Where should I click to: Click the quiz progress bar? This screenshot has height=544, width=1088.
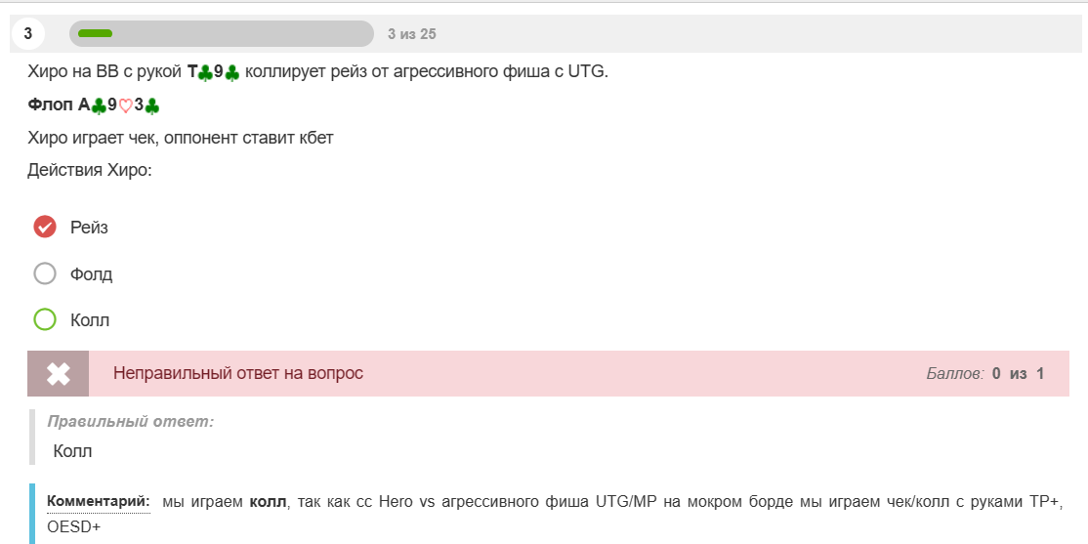[x=222, y=34]
